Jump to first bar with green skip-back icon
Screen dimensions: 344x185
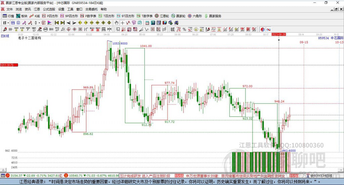pyautogui.click(x=56, y=22)
